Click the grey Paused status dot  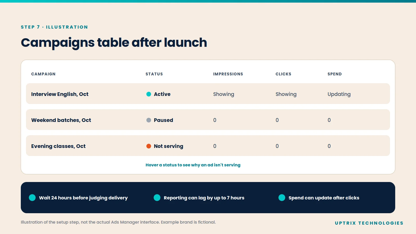(149, 120)
